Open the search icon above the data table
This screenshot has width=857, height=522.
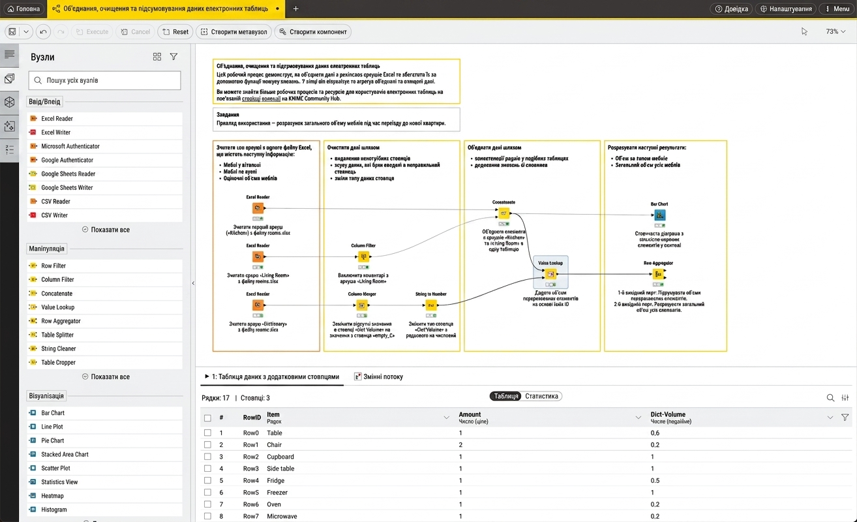(x=830, y=397)
